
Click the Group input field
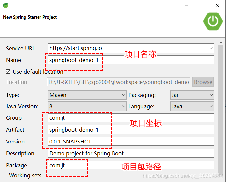coord(131,118)
